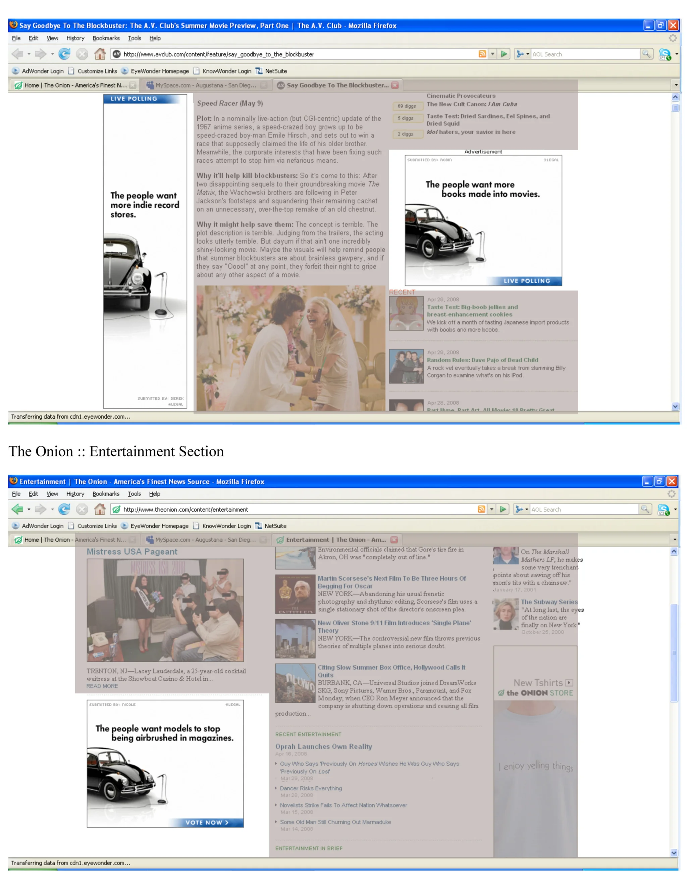The height and width of the screenshot is (889, 687).
Task: Open back-history dropdown in Onion Entertainment window
Action: (29, 509)
